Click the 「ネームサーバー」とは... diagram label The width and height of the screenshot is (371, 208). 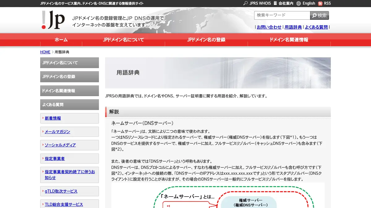[x=188, y=196]
